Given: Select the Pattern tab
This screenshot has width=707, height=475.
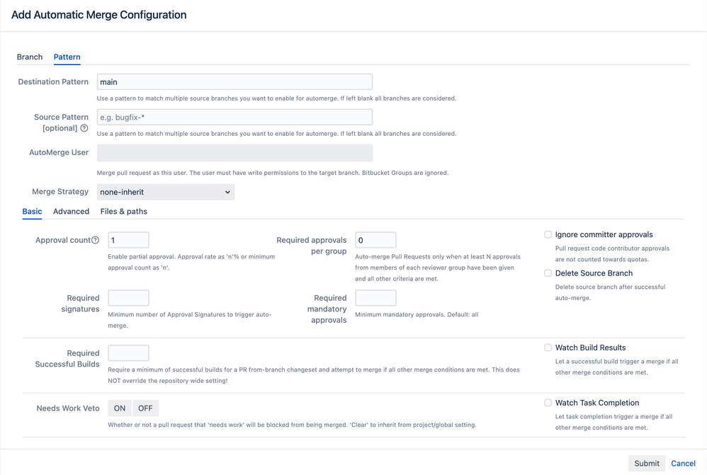Looking at the screenshot, I should click(67, 57).
